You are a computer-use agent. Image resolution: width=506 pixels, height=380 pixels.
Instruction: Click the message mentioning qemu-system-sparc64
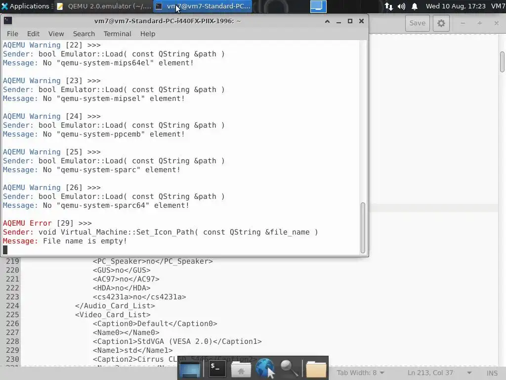(x=96, y=205)
